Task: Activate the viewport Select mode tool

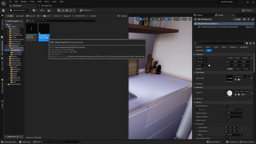Action: tap(137, 19)
